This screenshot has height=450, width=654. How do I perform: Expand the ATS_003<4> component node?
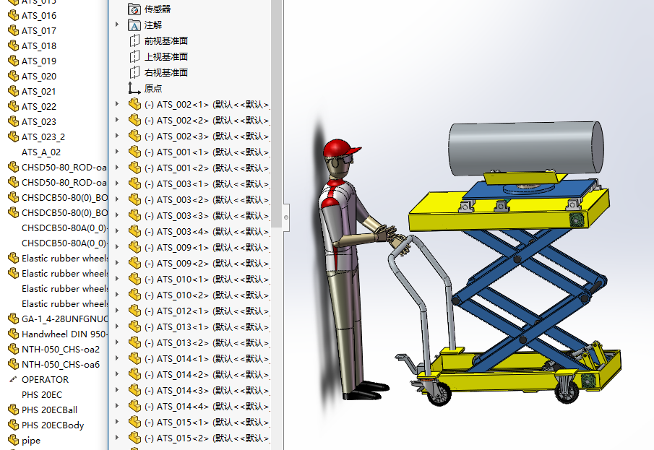click(x=117, y=231)
